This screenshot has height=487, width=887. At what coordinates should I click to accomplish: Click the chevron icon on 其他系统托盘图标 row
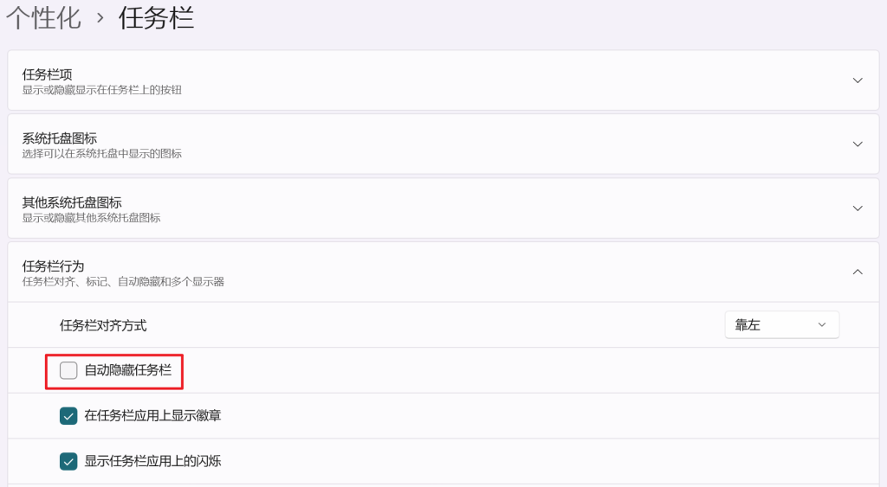click(858, 208)
